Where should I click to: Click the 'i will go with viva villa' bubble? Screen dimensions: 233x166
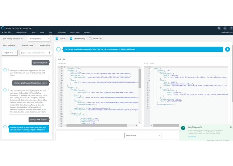point(39,120)
